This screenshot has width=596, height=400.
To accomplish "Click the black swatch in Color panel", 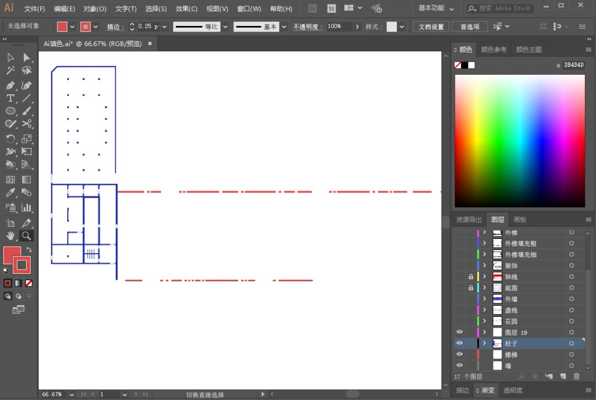I will (x=465, y=65).
